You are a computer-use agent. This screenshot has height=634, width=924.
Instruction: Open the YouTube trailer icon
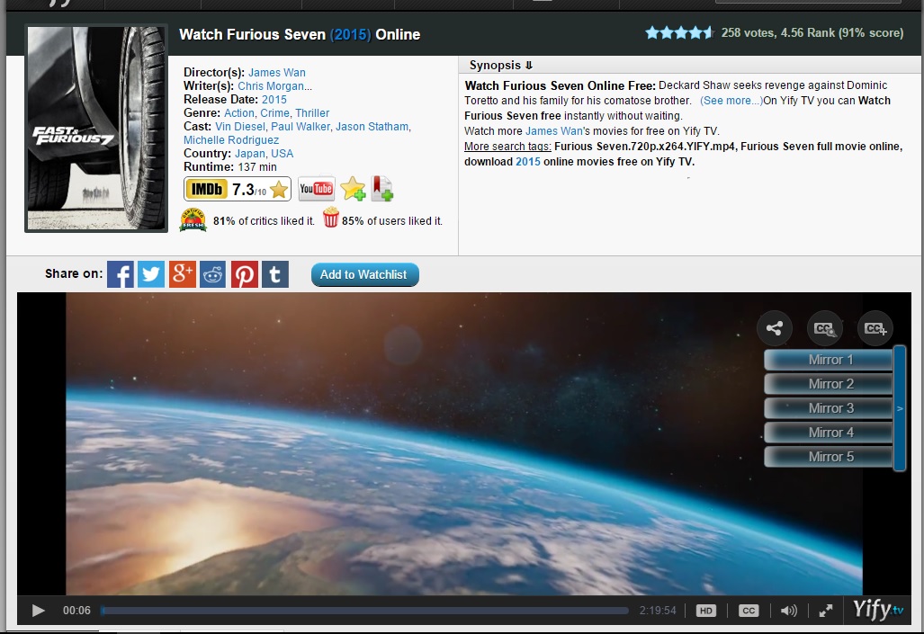(317, 189)
